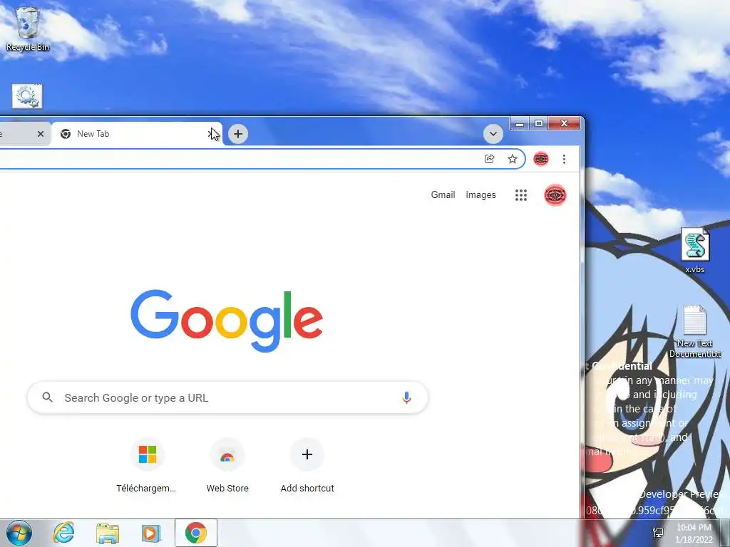Image resolution: width=730 pixels, height=547 pixels.
Task: Focus Search Google or type a URL box
Action: click(x=227, y=397)
